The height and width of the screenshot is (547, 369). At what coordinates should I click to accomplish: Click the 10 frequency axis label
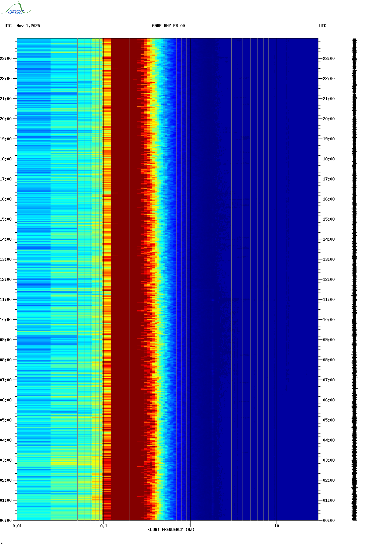click(277, 526)
